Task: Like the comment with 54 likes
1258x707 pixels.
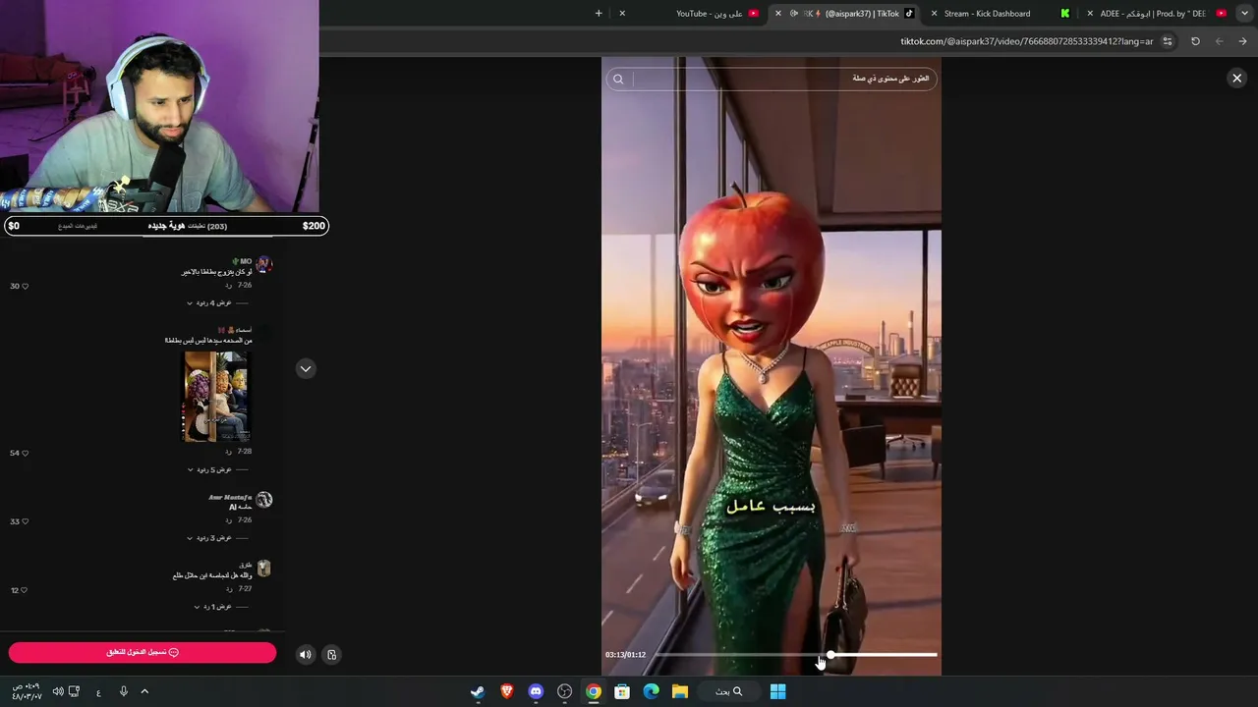Action: point(25,454)
